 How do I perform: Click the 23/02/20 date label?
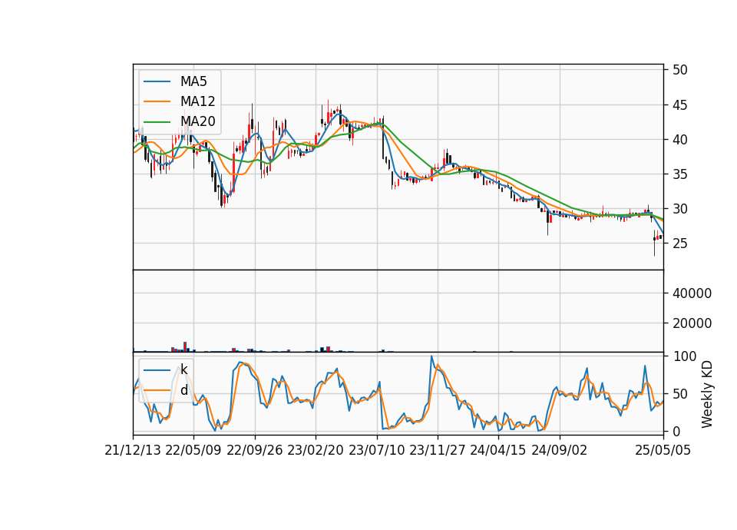[x=316, y=450]
